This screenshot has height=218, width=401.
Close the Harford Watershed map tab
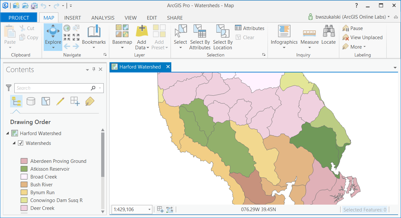[168, 67]
